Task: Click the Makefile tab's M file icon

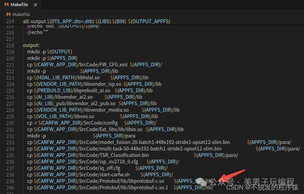Action: [6, 4]
